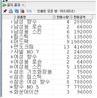
Task: Click the 240000 sales amount value
Action: coord(83,52)
